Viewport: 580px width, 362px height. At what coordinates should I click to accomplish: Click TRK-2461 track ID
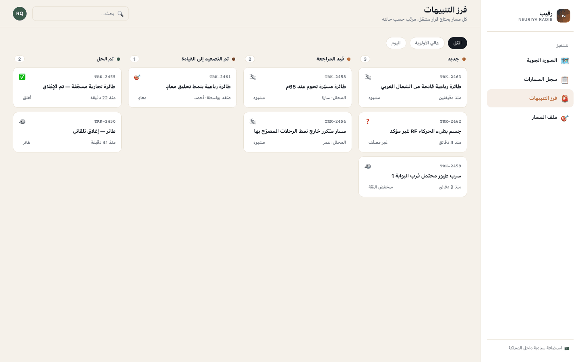tap(220, 77)
